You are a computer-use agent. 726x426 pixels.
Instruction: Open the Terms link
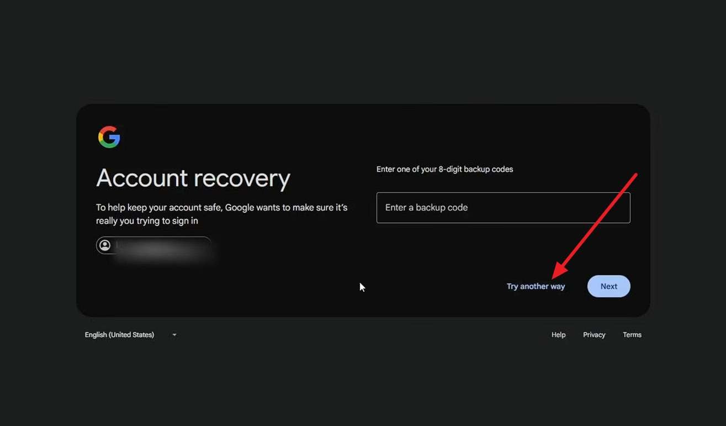point(632,335)
